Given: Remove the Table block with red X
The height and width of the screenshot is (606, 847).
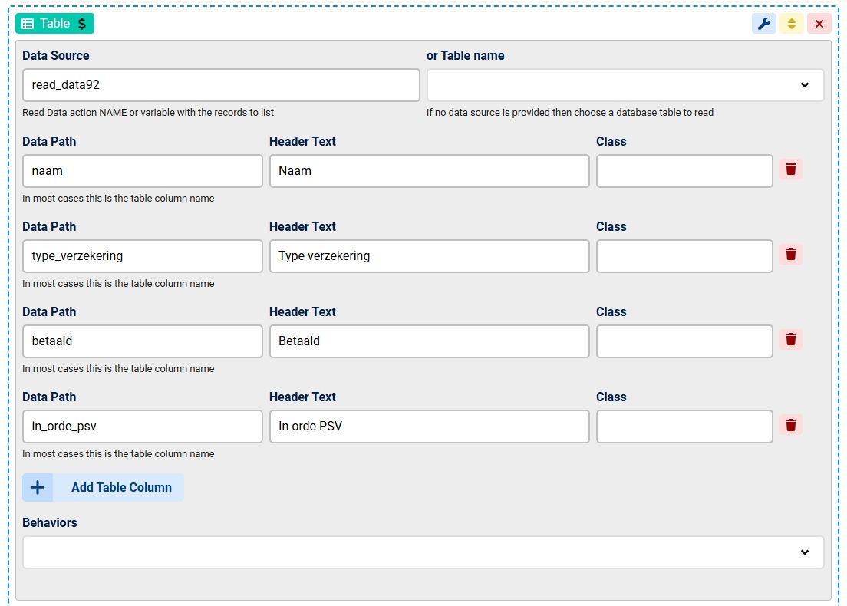Looking at the screenshot, I should 819,24.
